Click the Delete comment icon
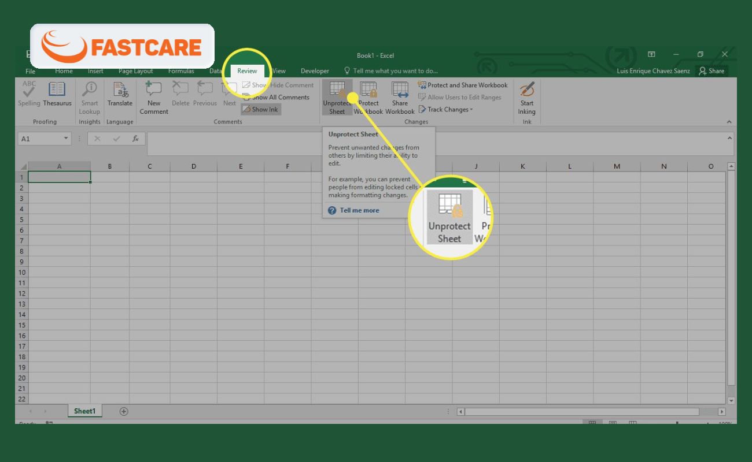Screen dimensions: 752x462 point(180,94)
